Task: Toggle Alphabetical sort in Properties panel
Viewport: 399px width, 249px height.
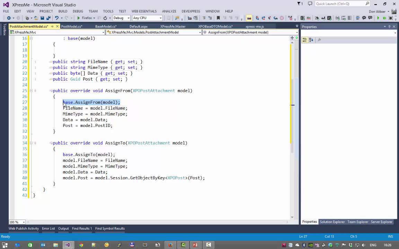Action: [311, 40]
